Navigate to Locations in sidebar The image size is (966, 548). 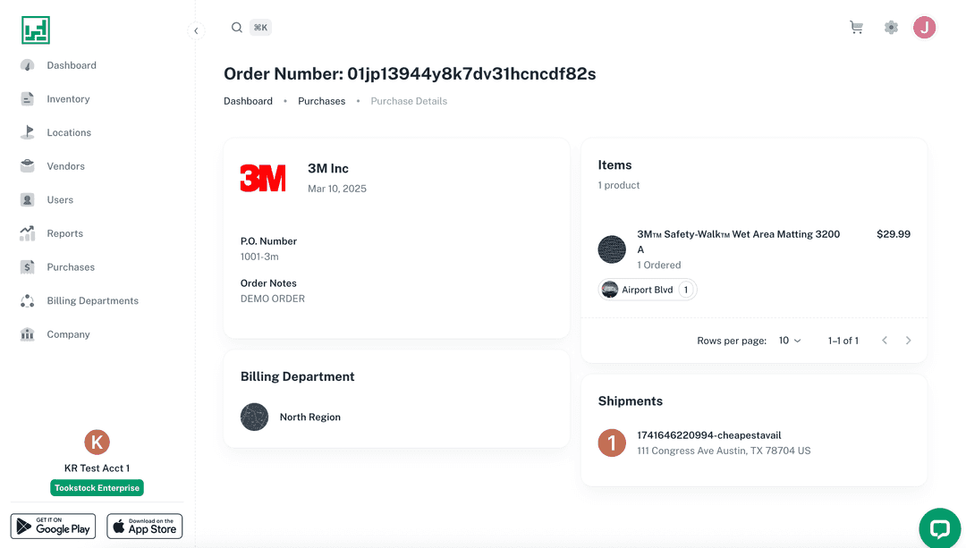click(x=69, y=132)
